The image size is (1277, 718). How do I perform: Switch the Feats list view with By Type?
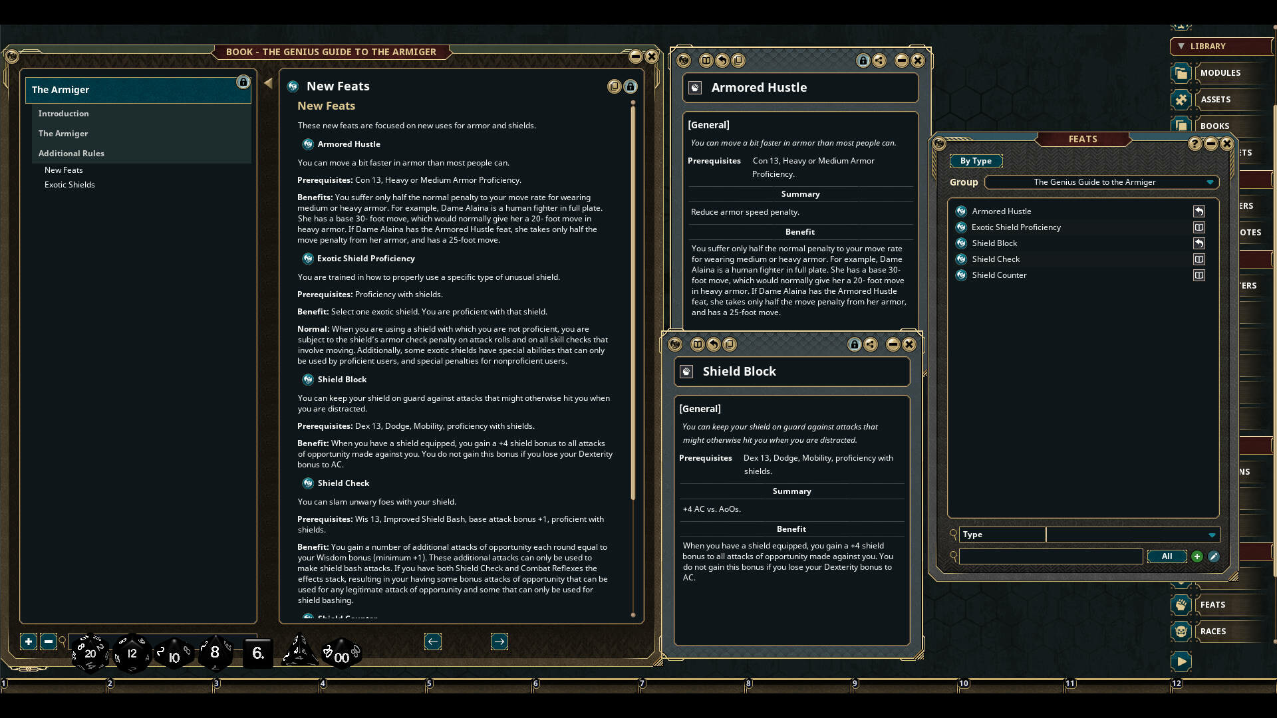tap(976, 161)
